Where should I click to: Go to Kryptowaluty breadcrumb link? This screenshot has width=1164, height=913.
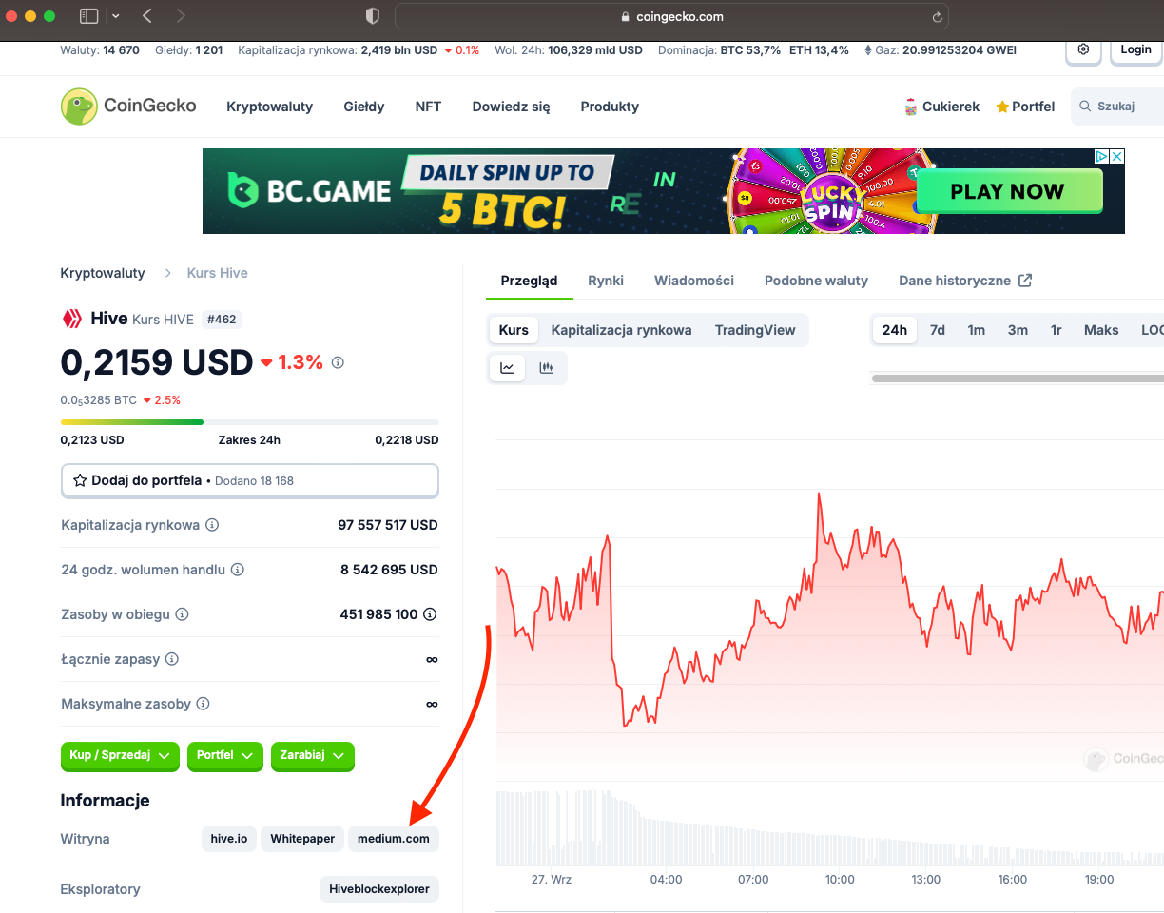tap(103, 273)
